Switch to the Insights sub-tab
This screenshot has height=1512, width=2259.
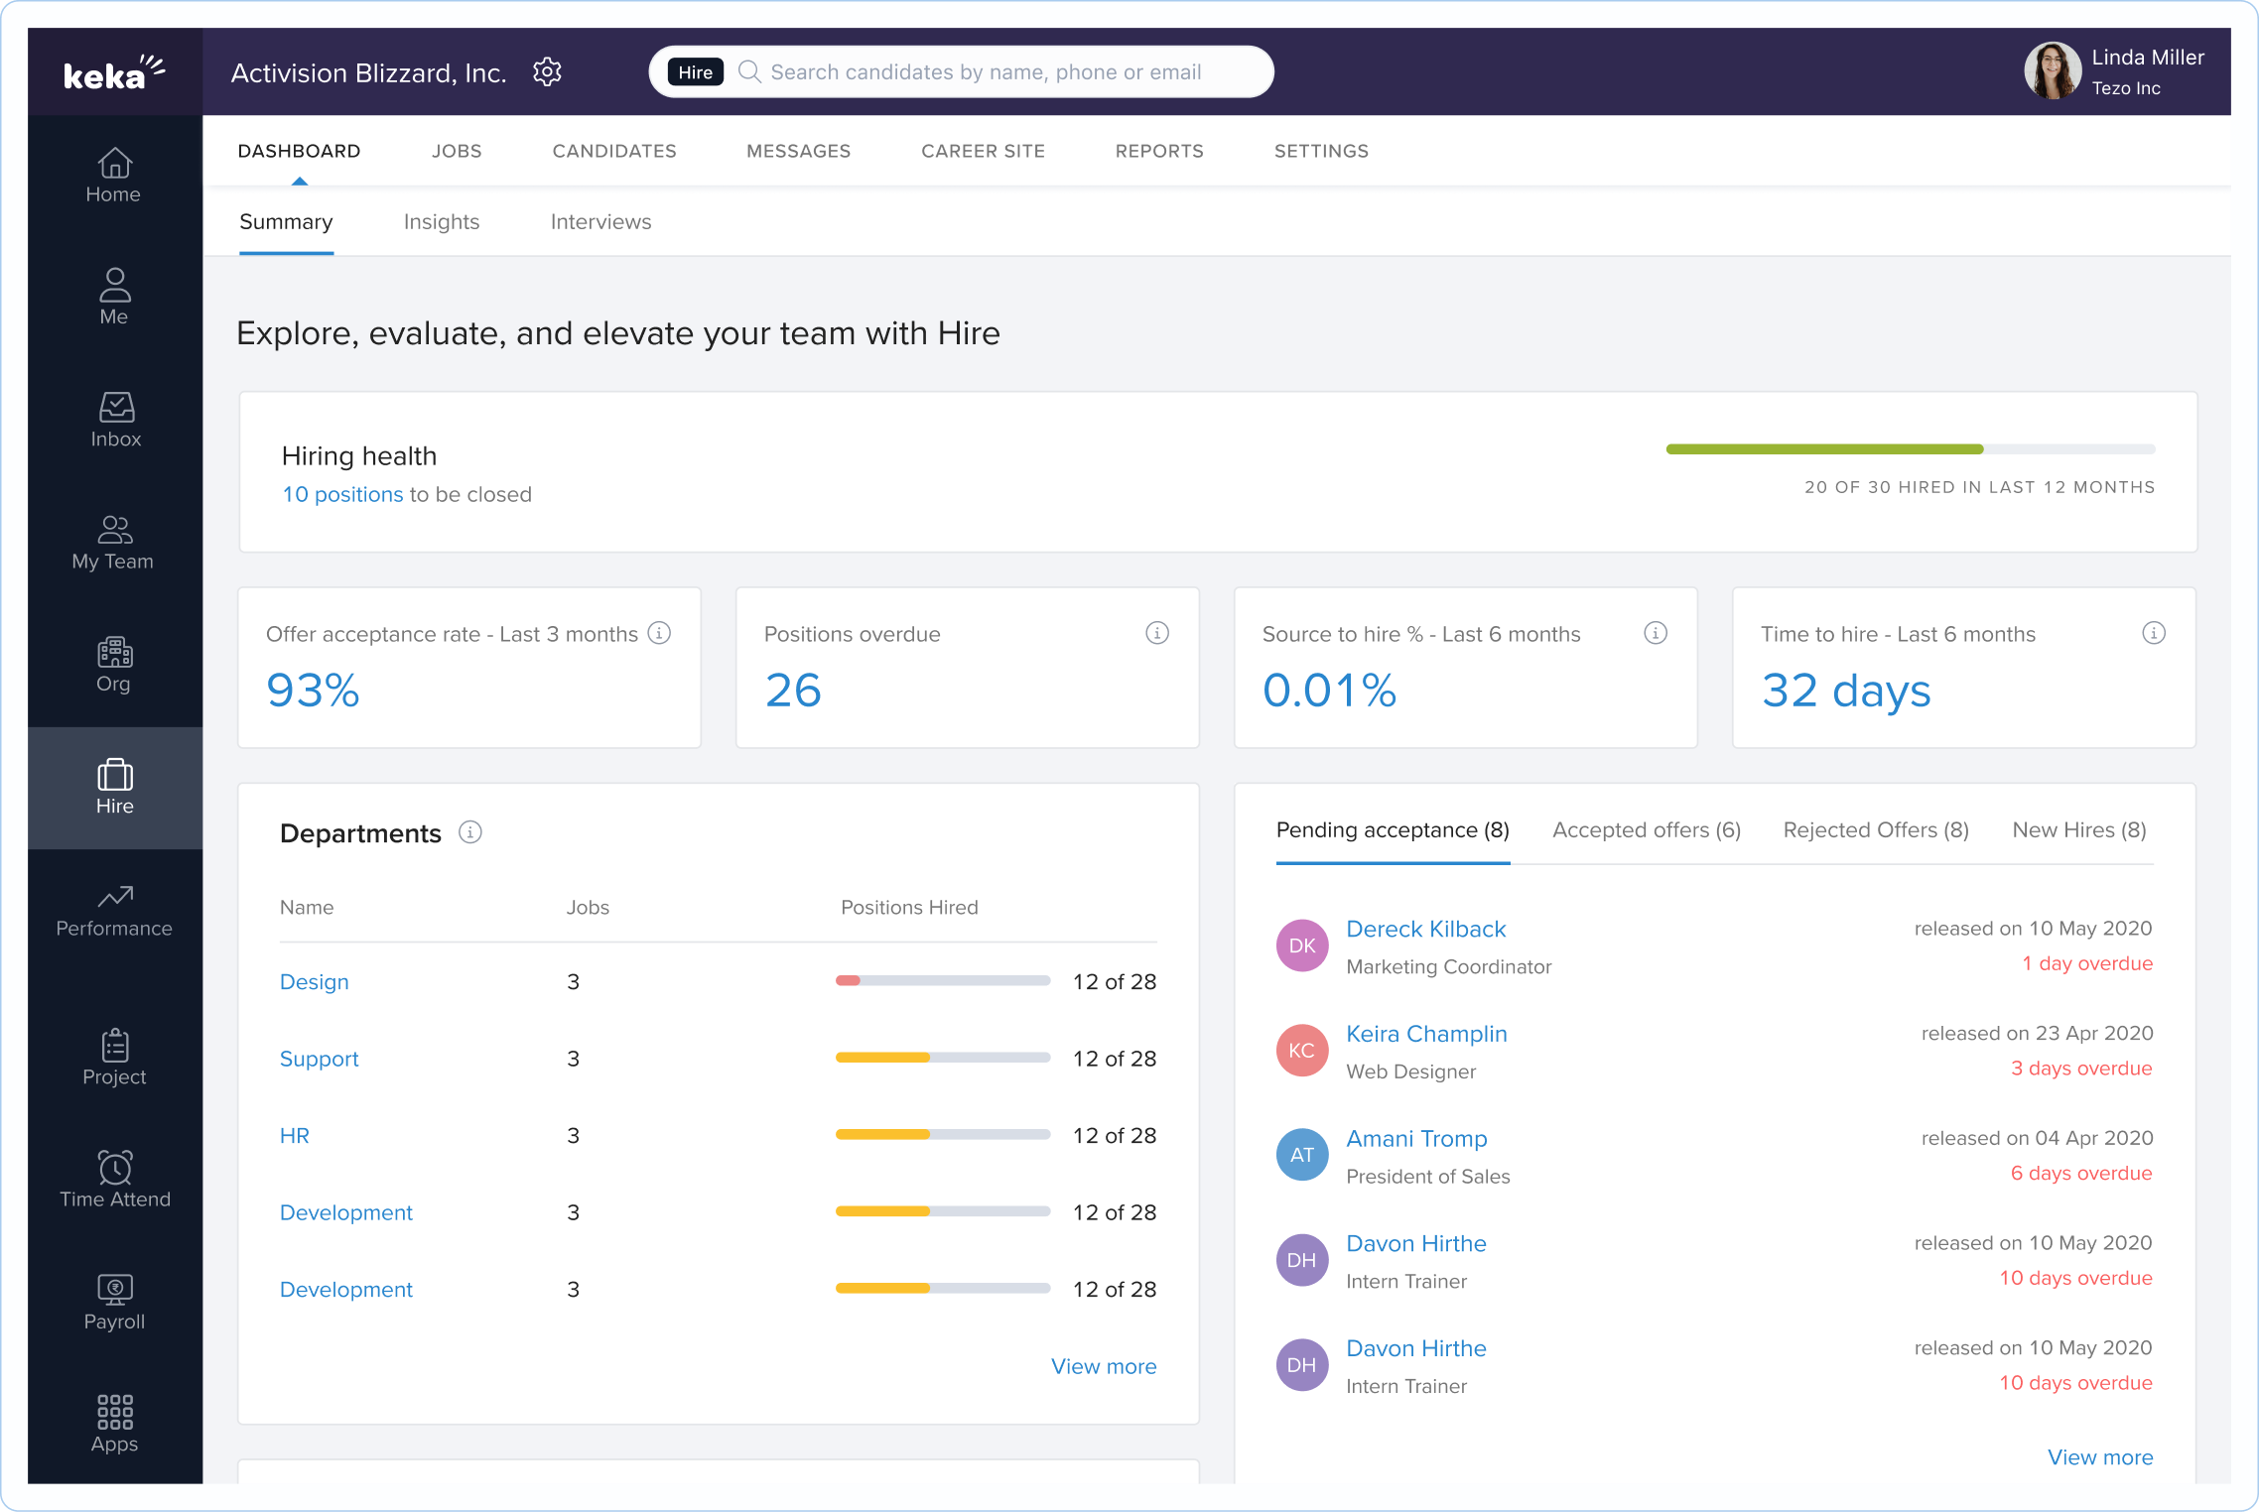coord(442,222)
